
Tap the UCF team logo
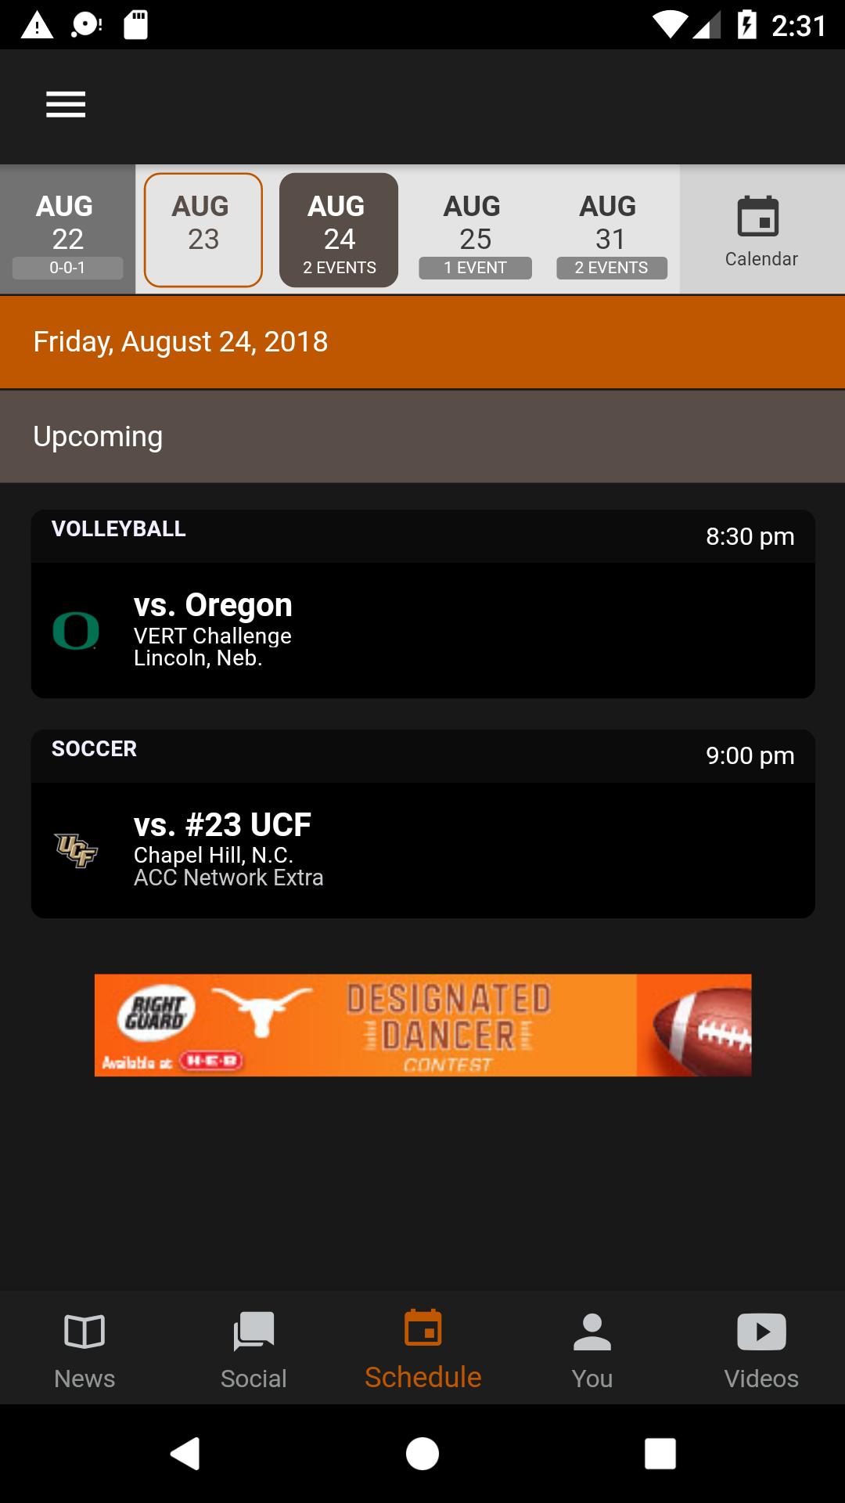(76, 850)
